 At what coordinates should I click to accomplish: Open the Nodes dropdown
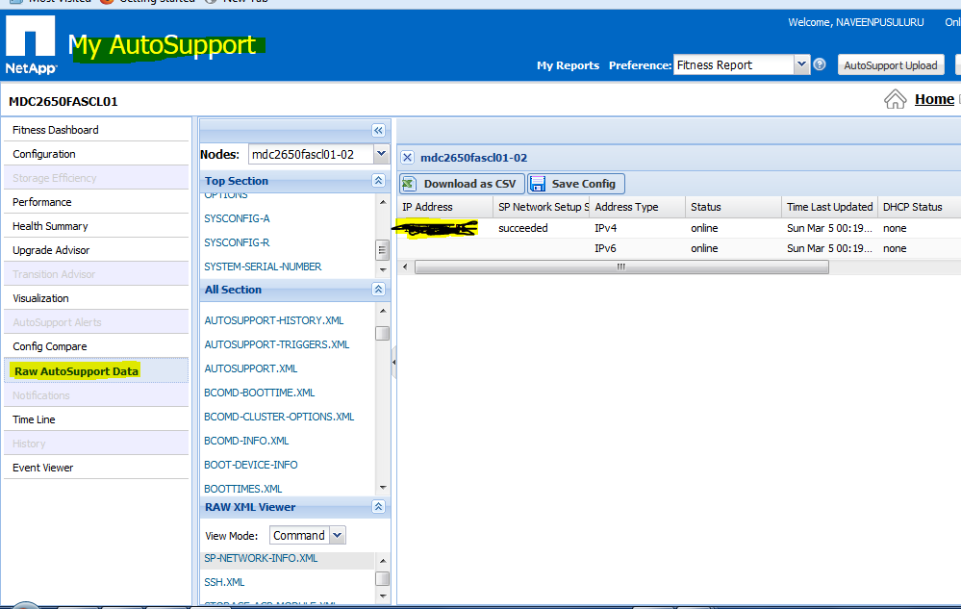pos(380,153)
